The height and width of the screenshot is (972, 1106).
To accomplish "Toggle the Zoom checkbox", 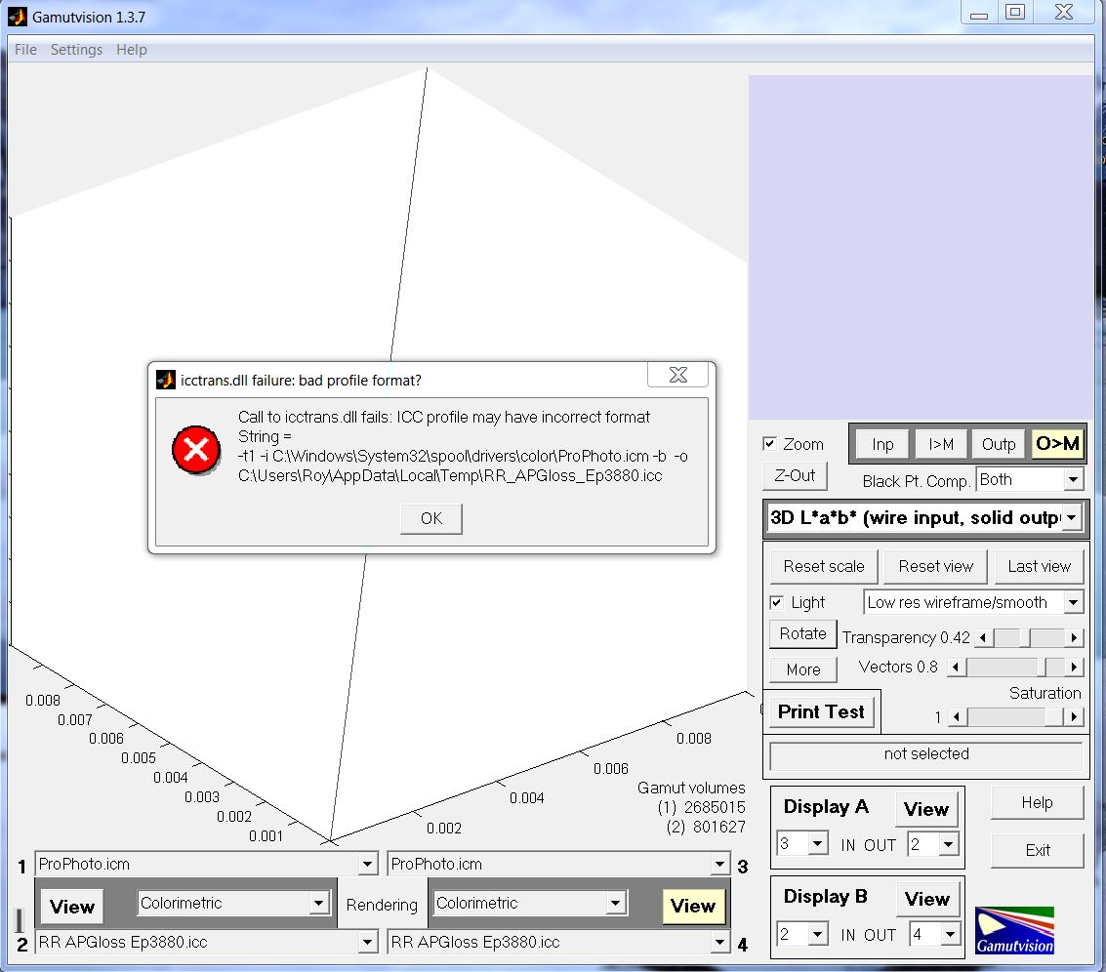I will pos(769,444).
